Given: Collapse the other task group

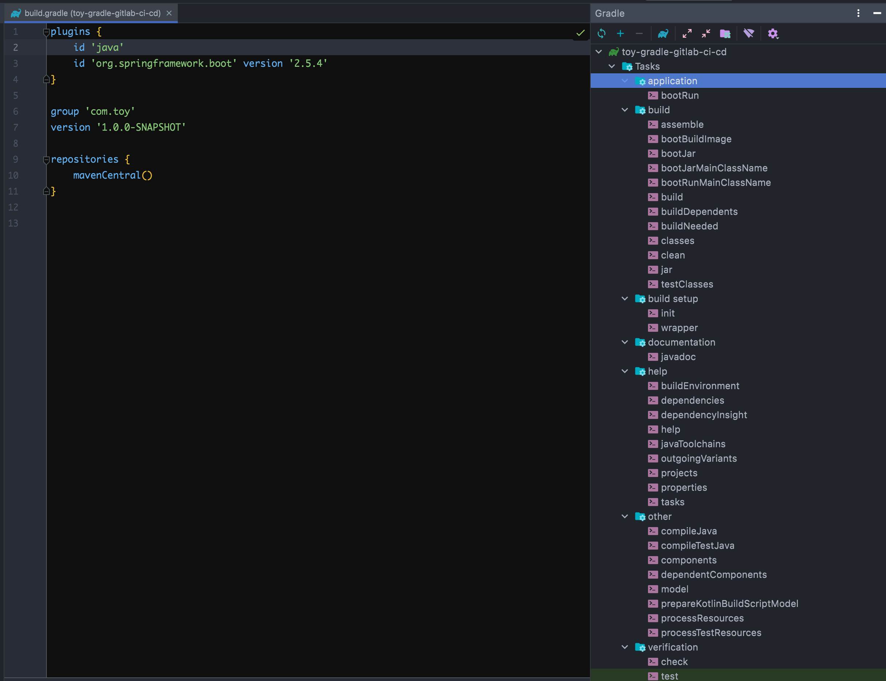Looking at the screenshot, I should [x=625, y=517].
